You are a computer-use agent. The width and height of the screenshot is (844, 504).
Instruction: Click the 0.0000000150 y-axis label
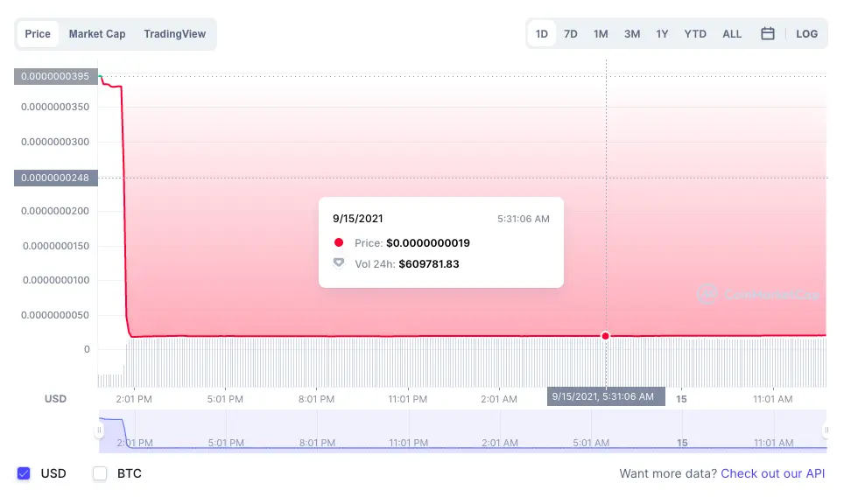tap(55, 246)
